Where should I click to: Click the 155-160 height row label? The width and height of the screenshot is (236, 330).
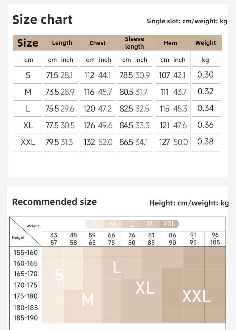(x=26, y=253)
